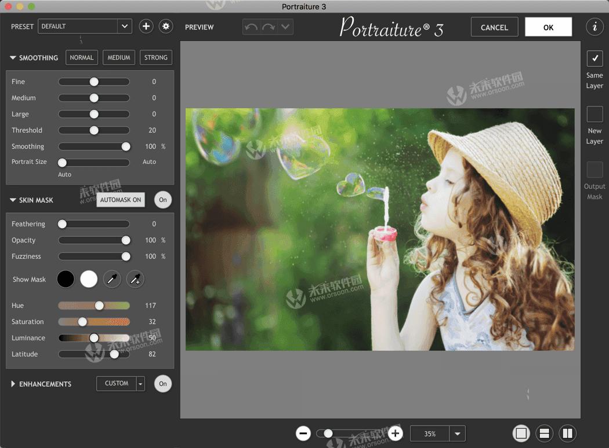
Task: Open the preset settings gear icon
Action: [x=166, y=26]
